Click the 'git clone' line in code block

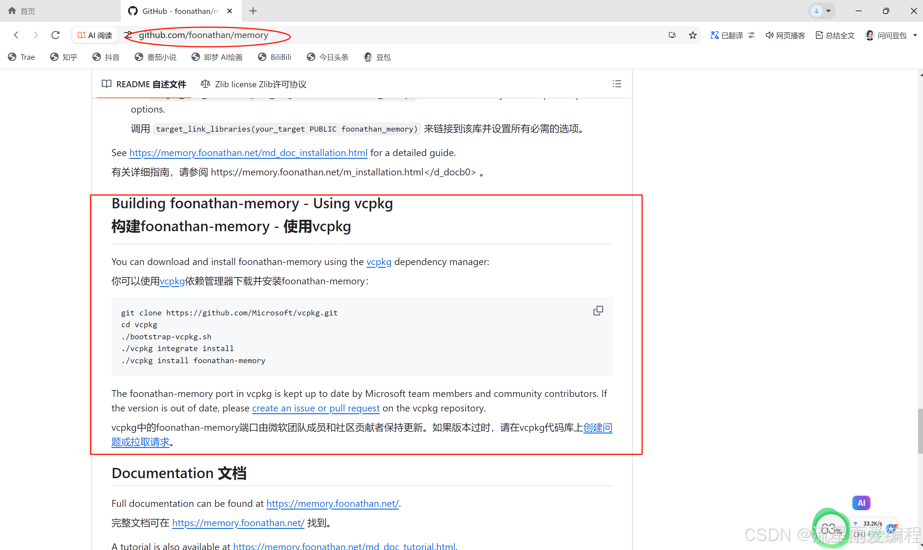pos(229,313)
